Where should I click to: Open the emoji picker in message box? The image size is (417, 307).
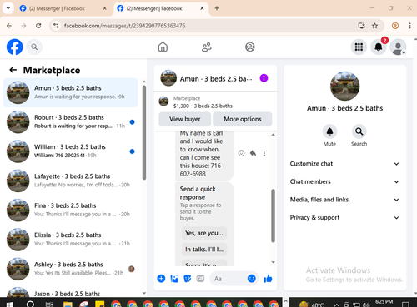point(252,278)
